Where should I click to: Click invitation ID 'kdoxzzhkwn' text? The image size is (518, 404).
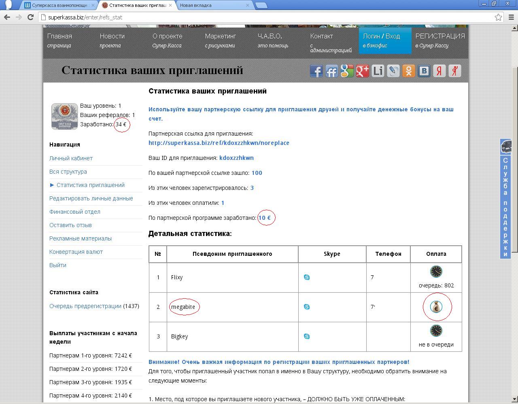[236, 158]
